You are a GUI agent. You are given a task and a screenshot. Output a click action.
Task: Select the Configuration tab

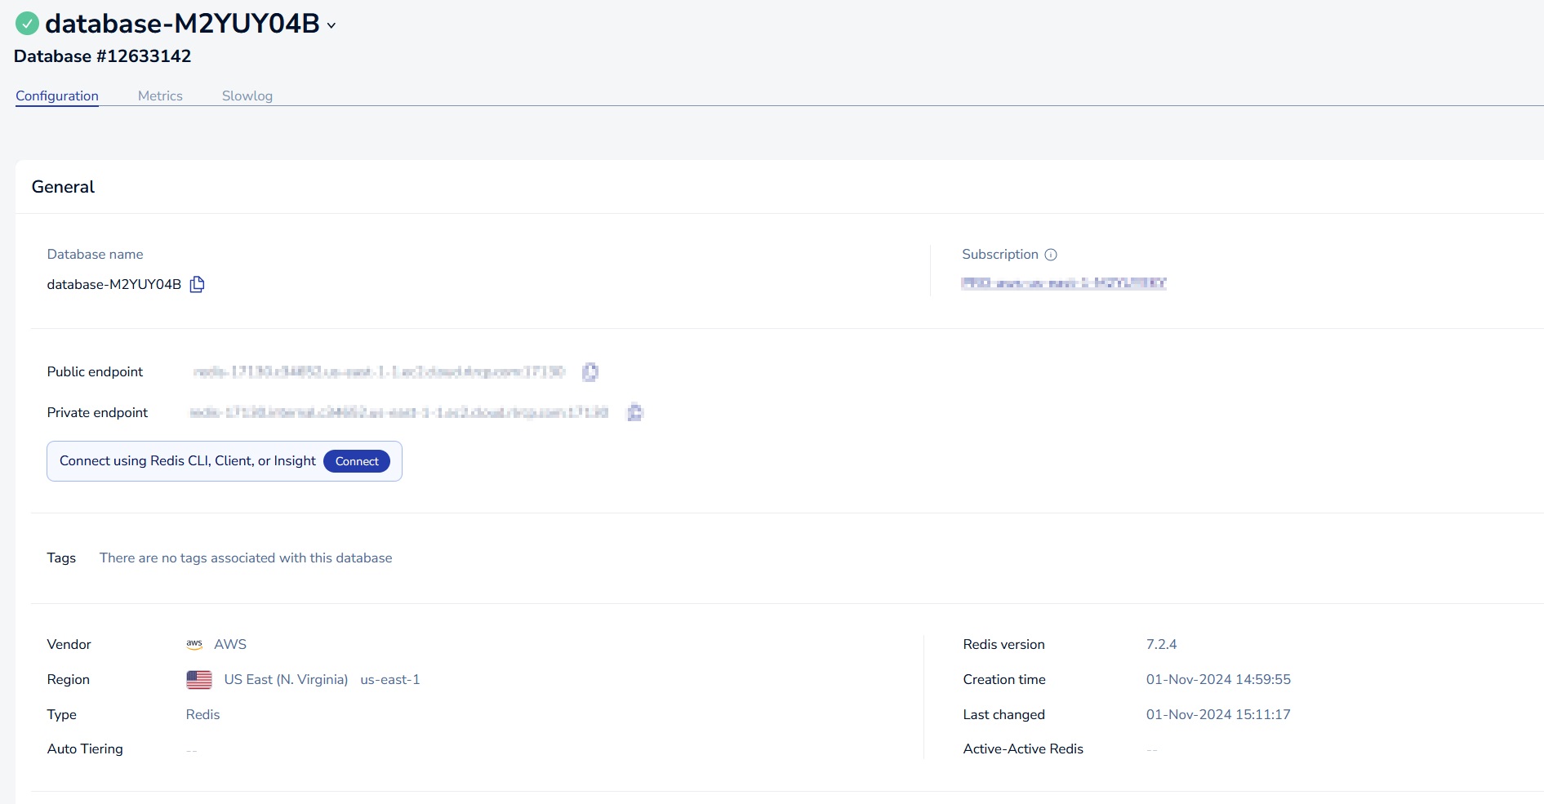[56, 96]
